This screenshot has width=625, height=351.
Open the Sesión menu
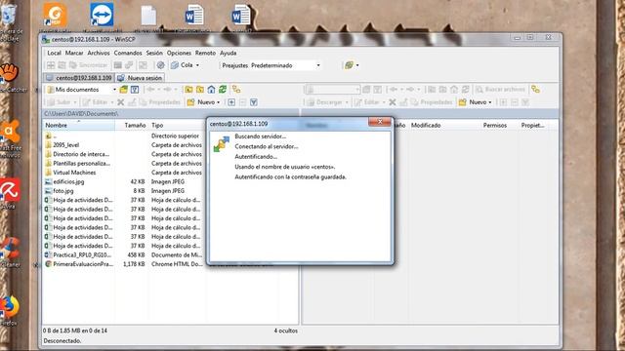(154, 53)
